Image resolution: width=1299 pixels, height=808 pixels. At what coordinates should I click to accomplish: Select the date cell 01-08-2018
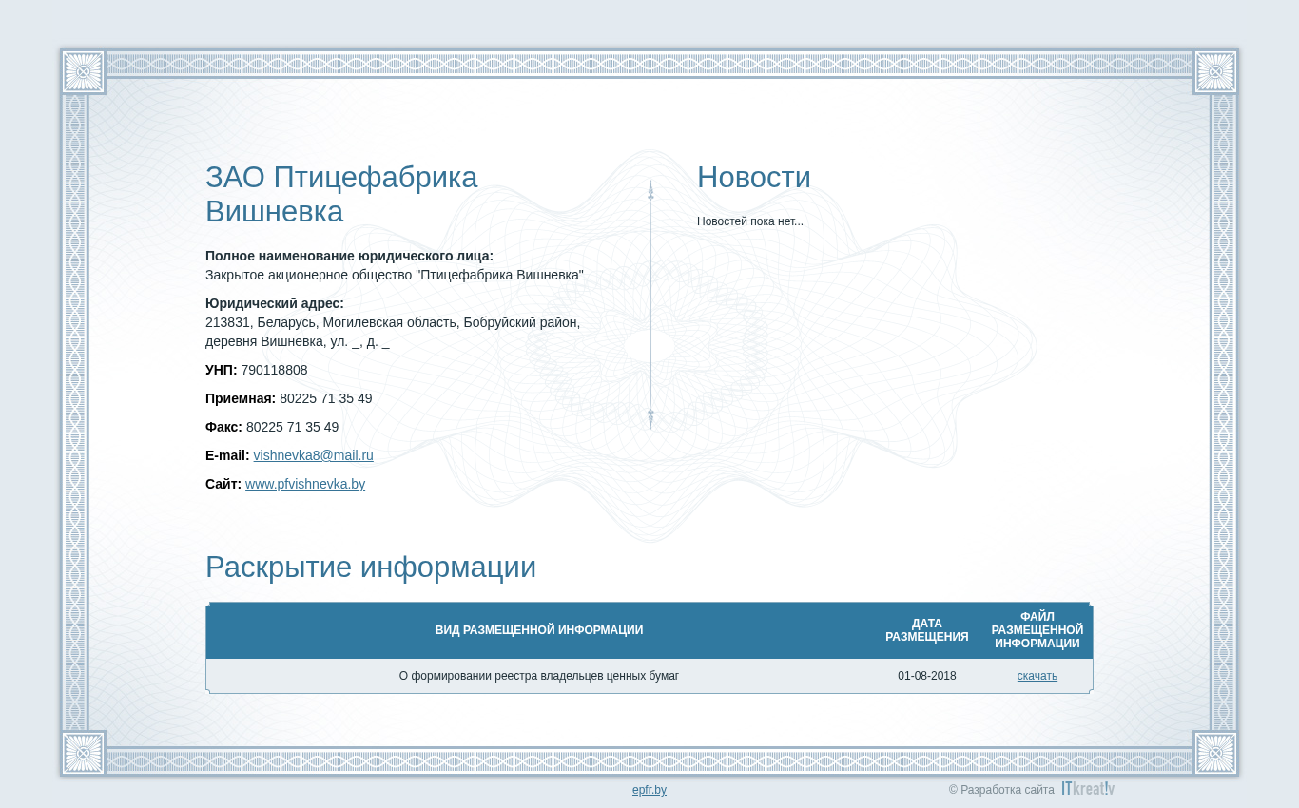click(927, 676)
